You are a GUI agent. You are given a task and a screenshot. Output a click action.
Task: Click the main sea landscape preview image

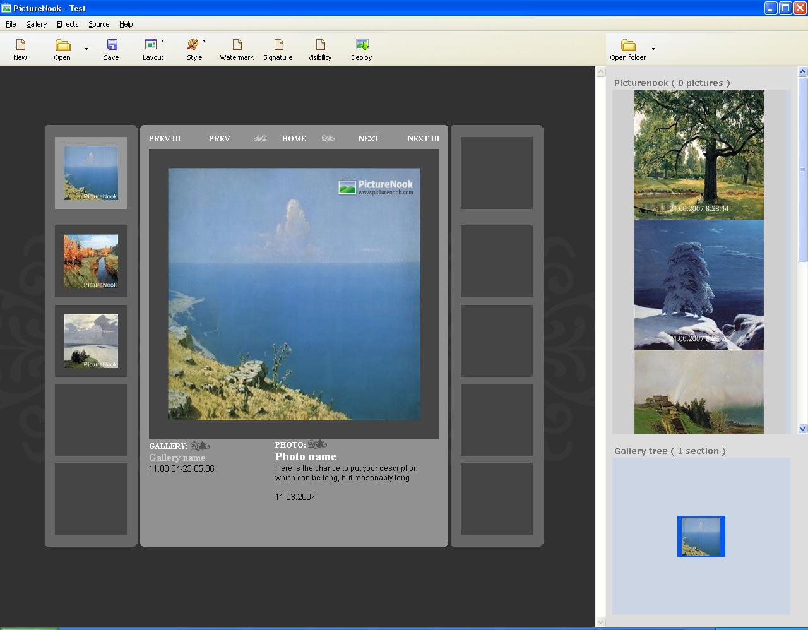click(x=294, y=294)
